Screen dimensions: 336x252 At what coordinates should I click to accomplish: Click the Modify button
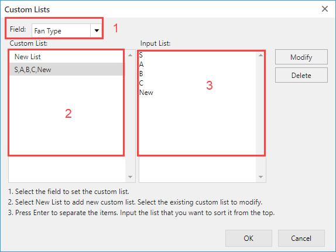301,57
